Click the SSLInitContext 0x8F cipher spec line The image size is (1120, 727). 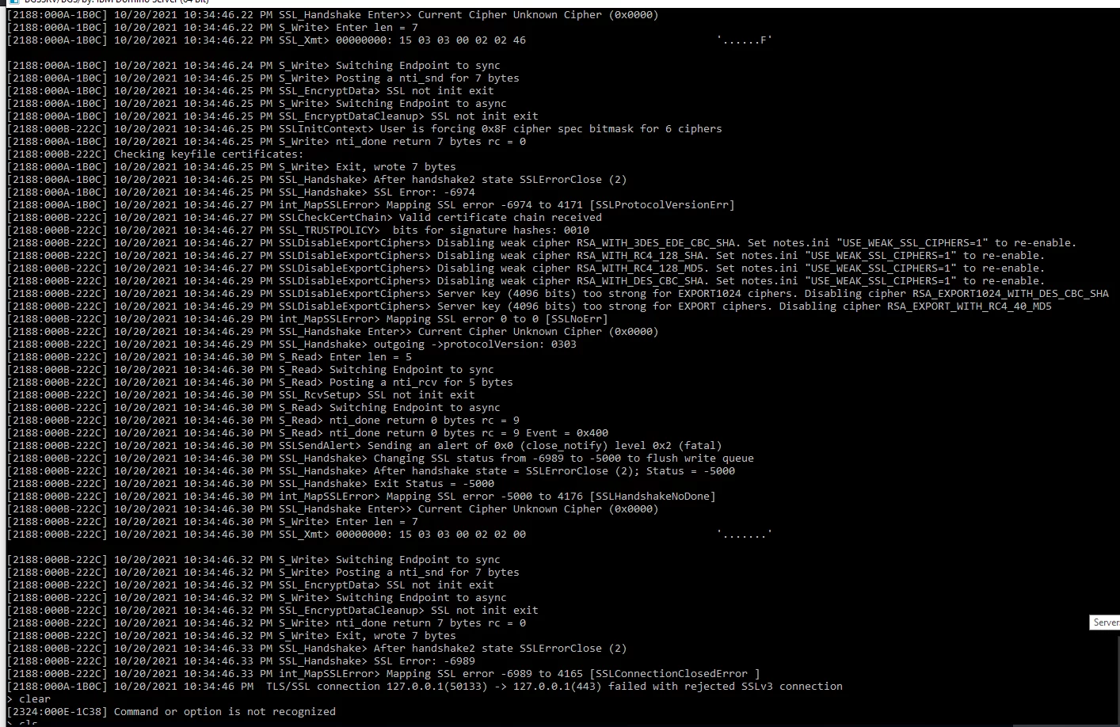499,129
